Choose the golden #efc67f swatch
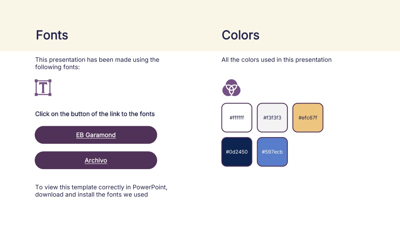 (x=308, y=118)
